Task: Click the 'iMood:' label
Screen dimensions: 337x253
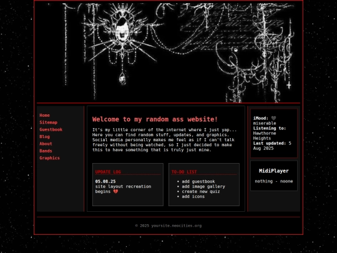Action: click(x=261, y=118)
